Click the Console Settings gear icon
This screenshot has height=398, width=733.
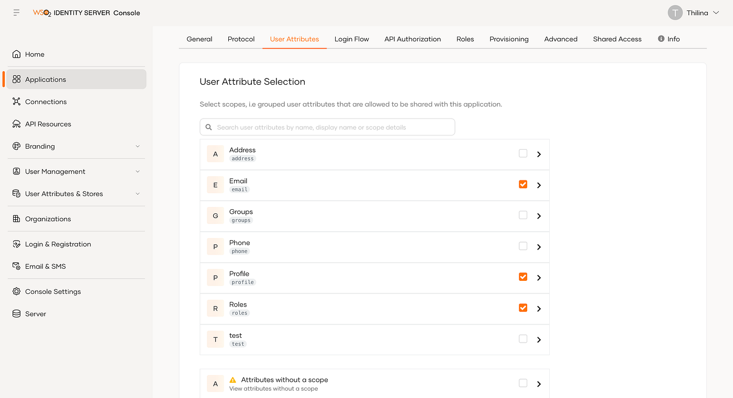[17, 292]
